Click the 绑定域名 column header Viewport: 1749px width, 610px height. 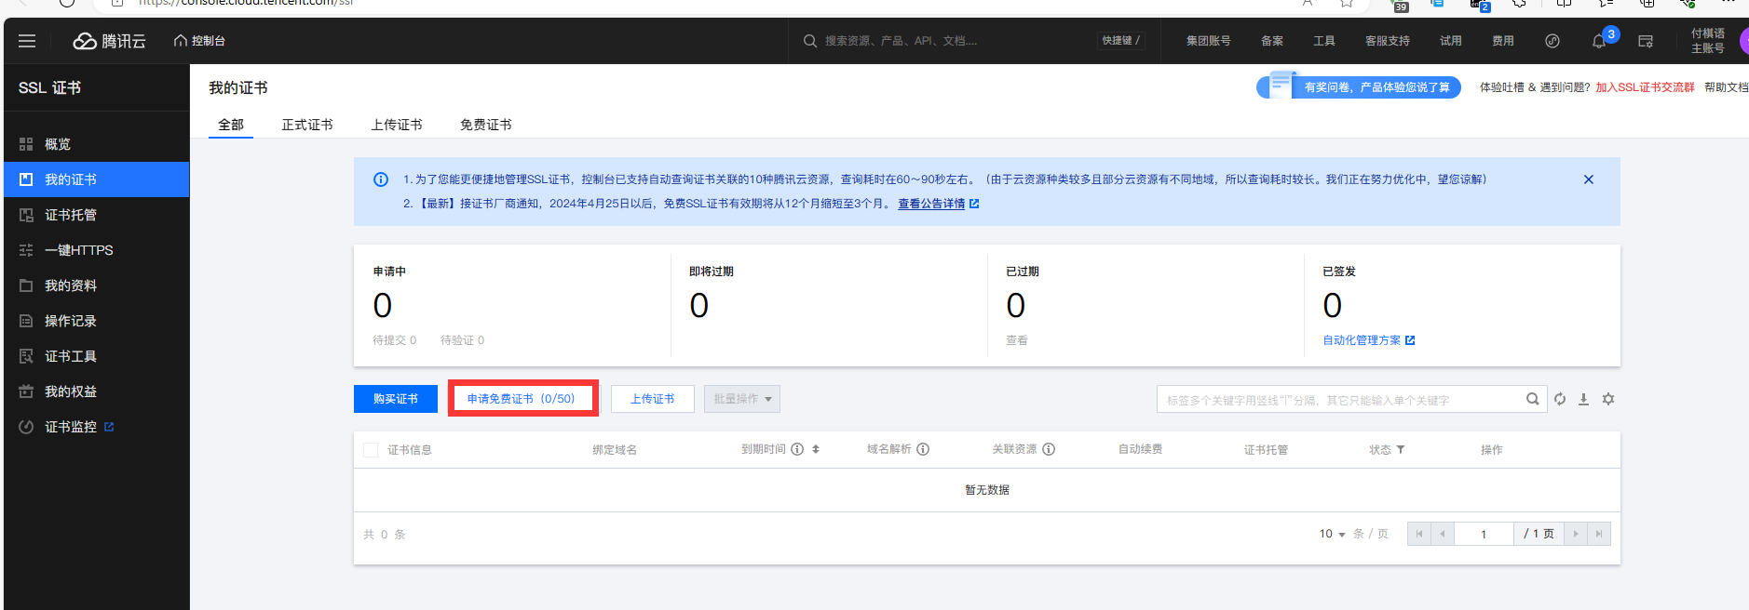tap(615, 450)
